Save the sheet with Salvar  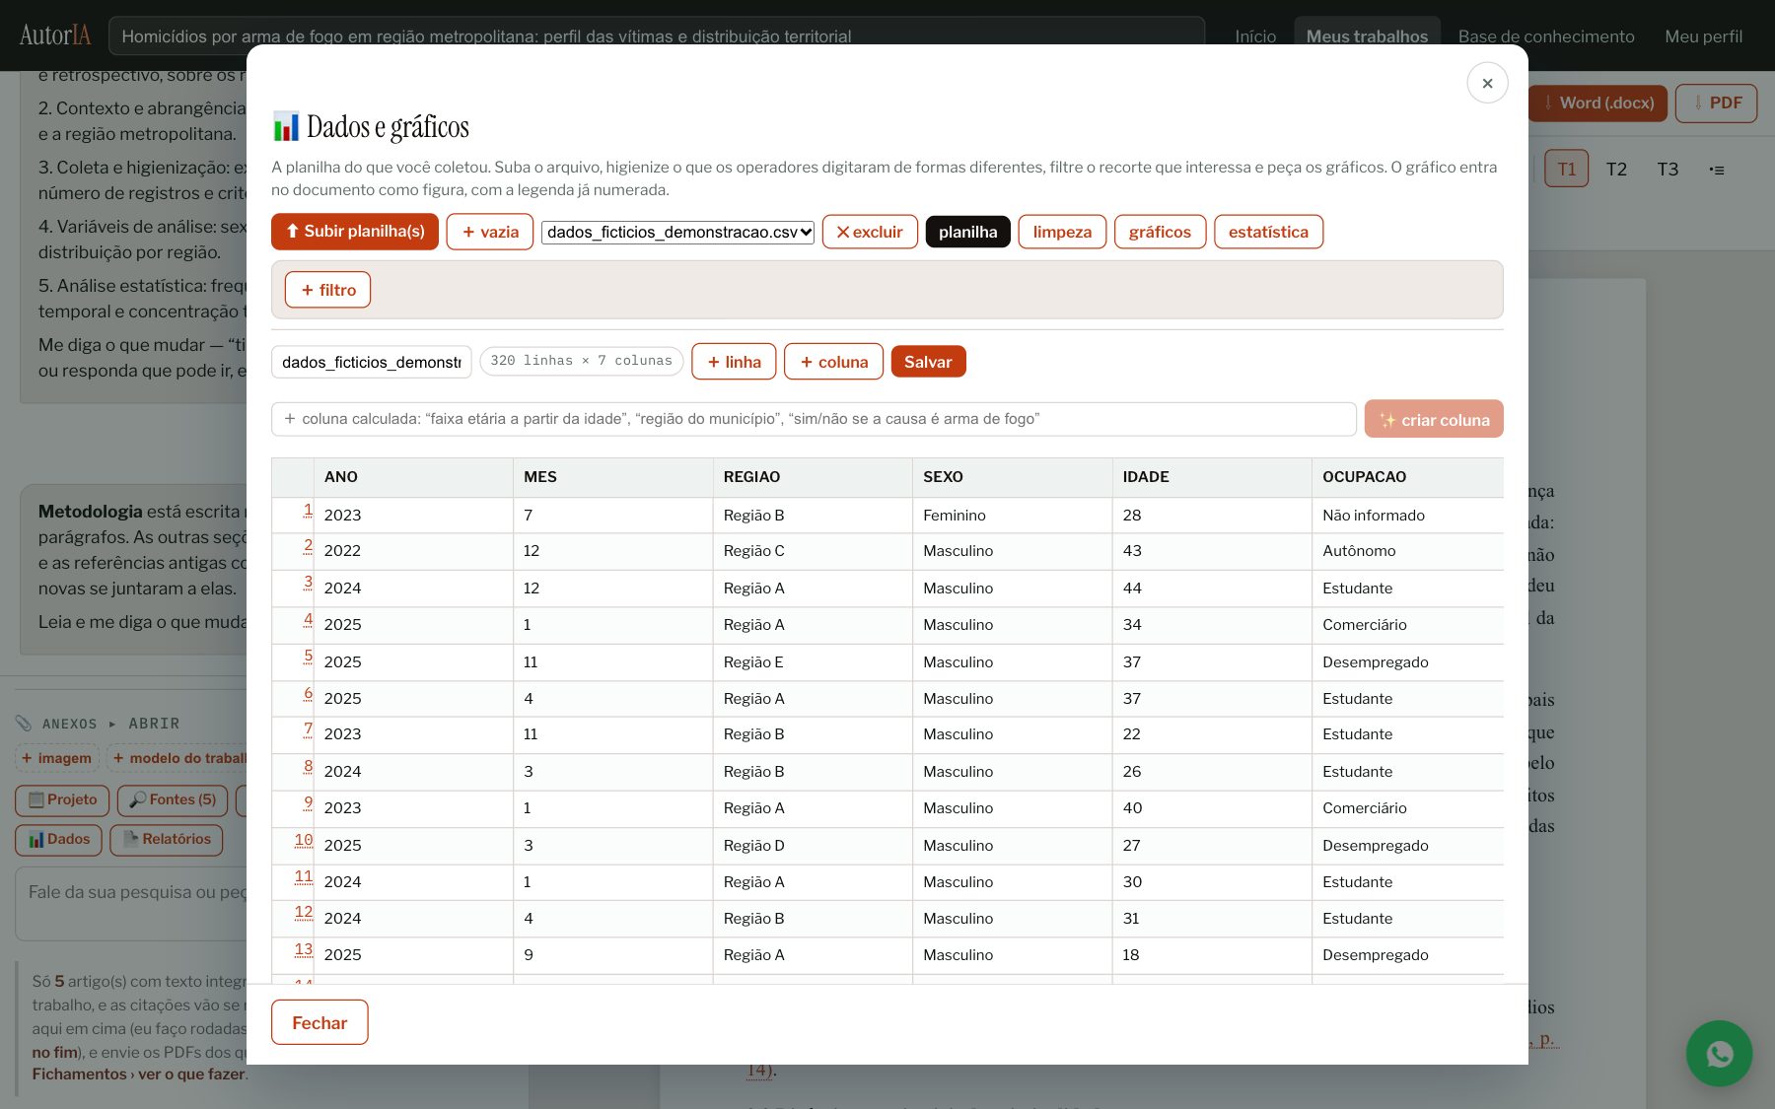(928, 362)
